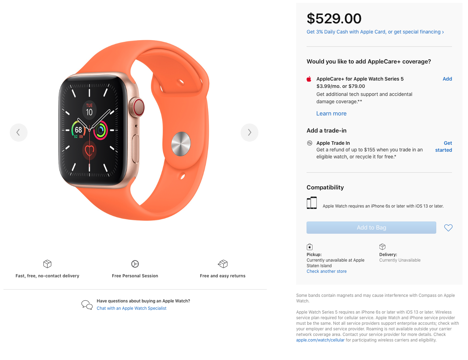Open Learn more about AppleCare+
Viewport: 468px width, 360px height.
tap(331, 113)
